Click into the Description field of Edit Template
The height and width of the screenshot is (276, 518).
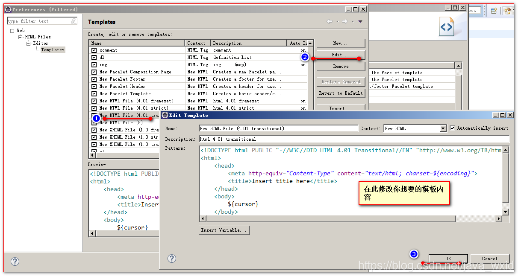click(354, 139)
